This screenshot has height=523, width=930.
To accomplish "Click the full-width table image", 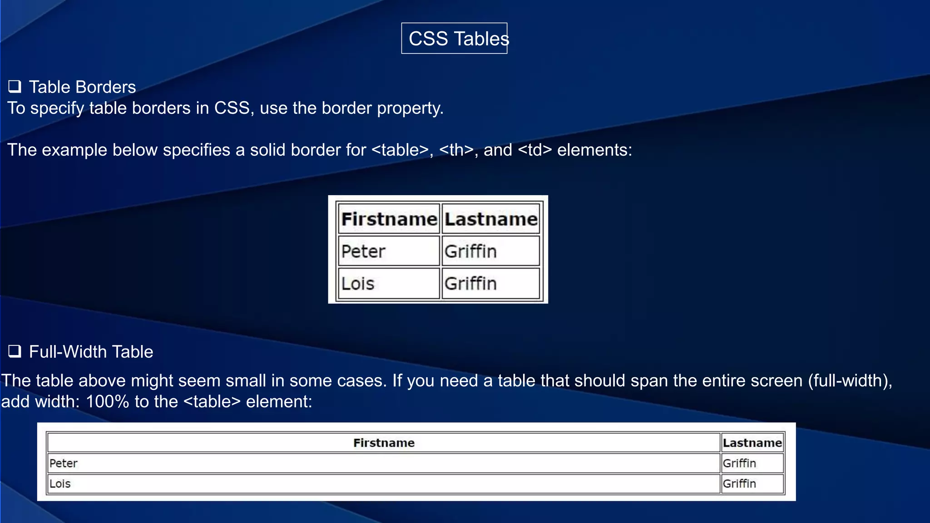I will tap(416, 462).
